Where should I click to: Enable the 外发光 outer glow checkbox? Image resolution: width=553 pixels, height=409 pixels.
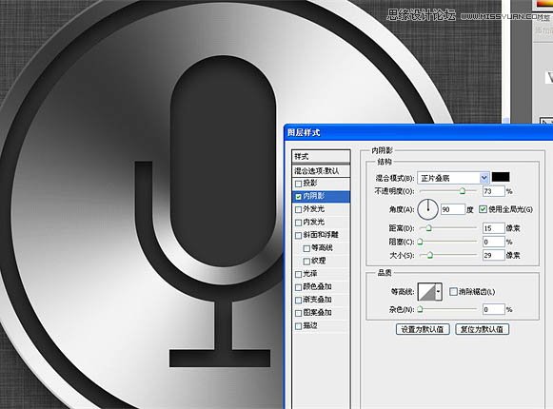coord(298,210)
